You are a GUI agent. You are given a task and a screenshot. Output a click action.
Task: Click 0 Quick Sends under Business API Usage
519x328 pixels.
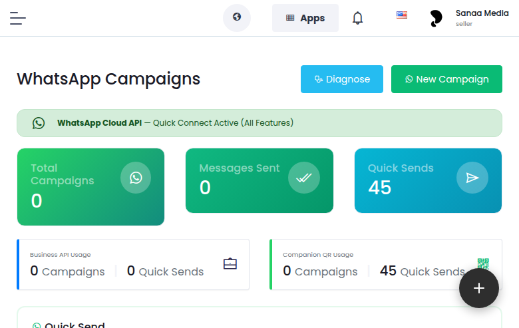[166, 271]
